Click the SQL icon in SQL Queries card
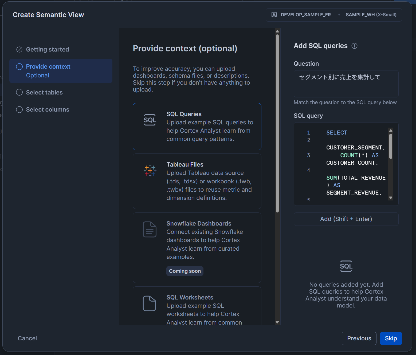416x355 pixels. (x=150, y=120)
